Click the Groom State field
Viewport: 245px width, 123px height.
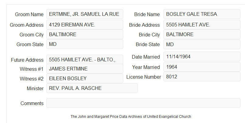tap(85, 44)
